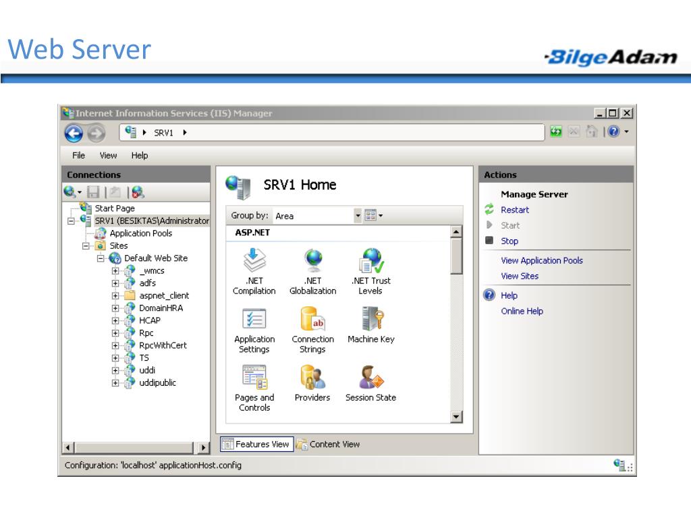Select the RpcWithCert application node
The image size is (691, 518).
pyautogui.click(x=163, y=345)
